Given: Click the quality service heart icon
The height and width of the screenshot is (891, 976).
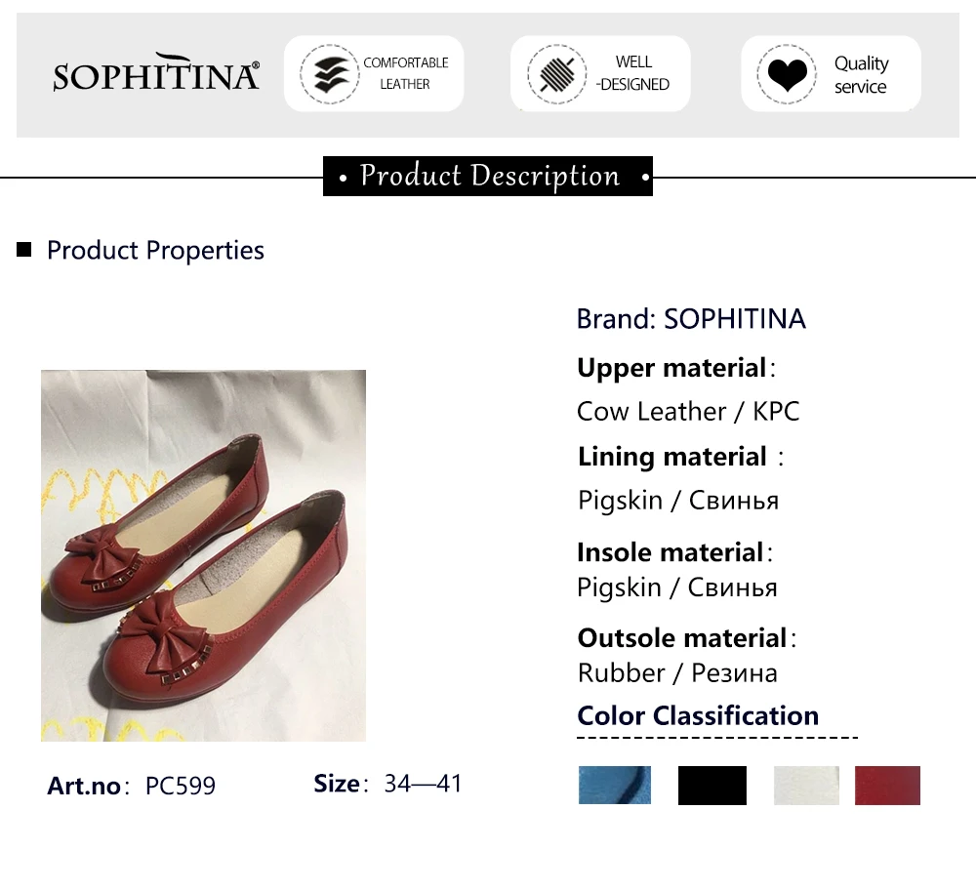Looking at the screenshot, I should (x=787, y=74).
